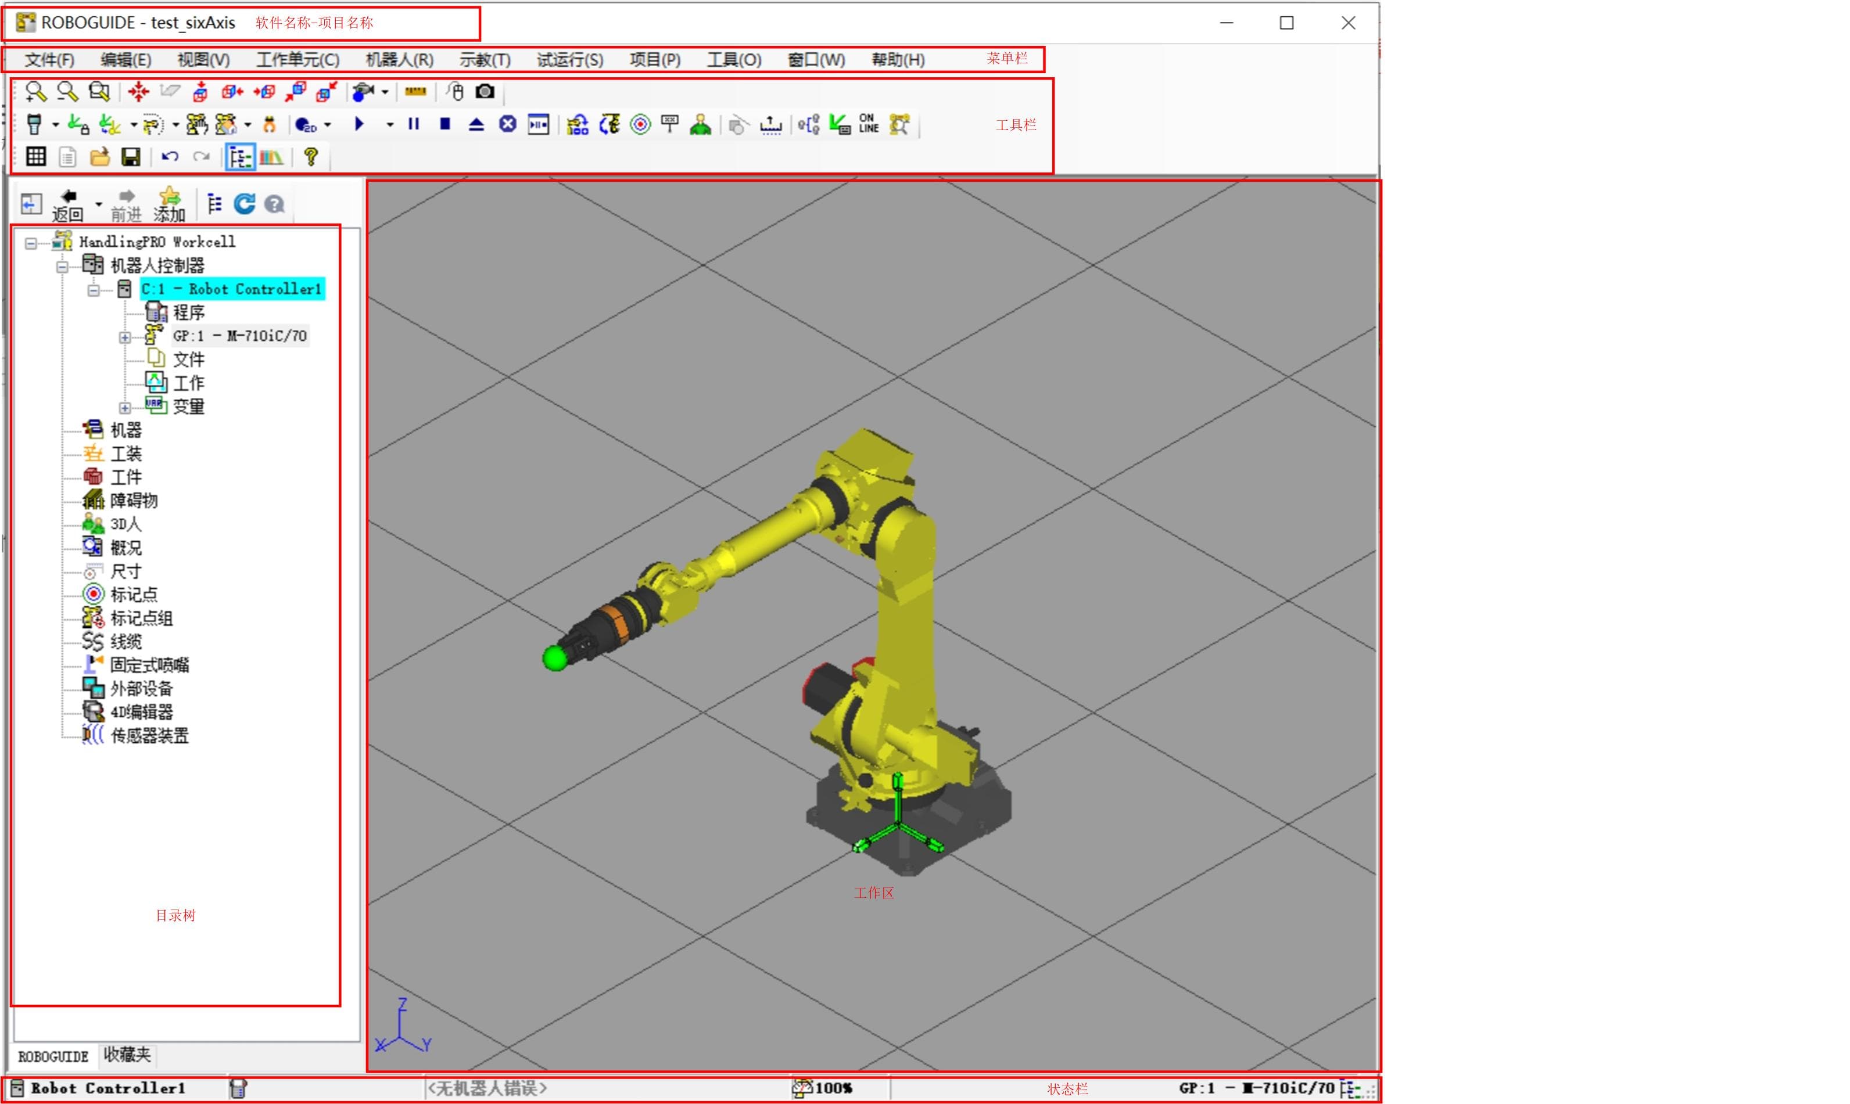The height and width of the screenshot is (1104, 1850).
Task: Undo the last action
Action: click(170, 156)
